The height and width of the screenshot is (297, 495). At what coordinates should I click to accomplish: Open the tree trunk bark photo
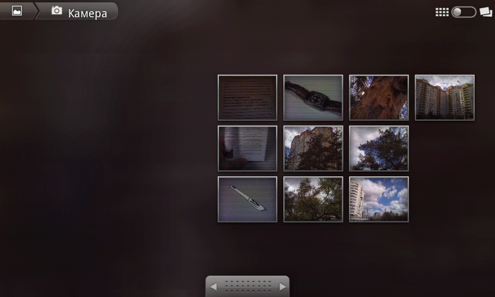(379, 98)
